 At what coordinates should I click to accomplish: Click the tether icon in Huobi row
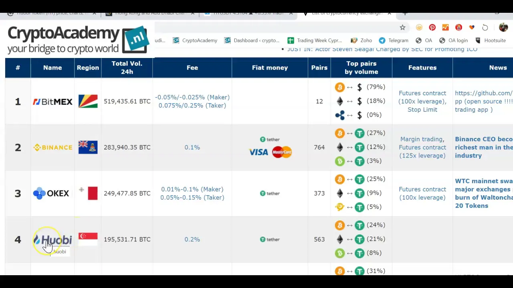270,239
